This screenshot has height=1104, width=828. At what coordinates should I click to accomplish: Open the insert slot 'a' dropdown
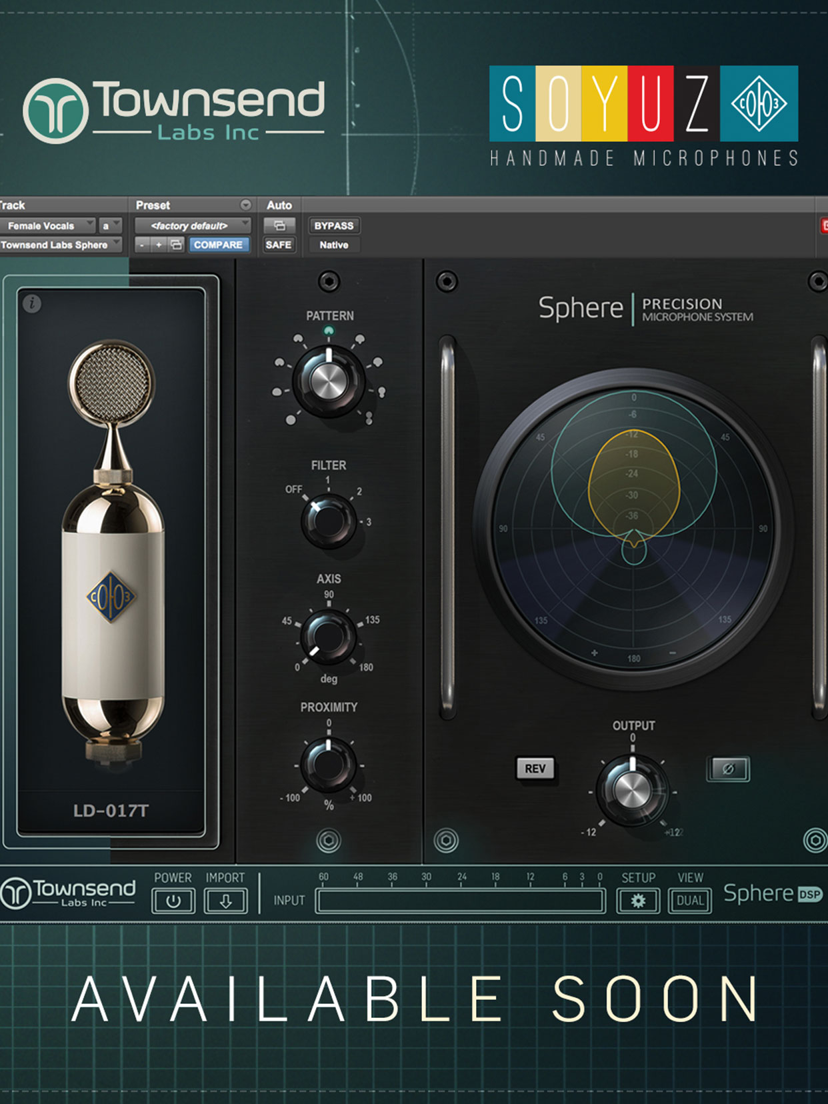click(110, 225)
